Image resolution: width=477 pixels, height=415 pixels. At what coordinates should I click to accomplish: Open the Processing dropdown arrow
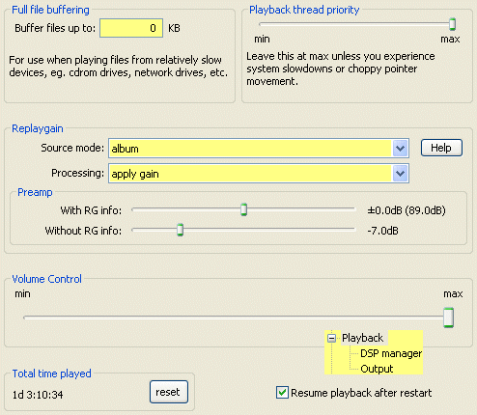pos(400,174)
